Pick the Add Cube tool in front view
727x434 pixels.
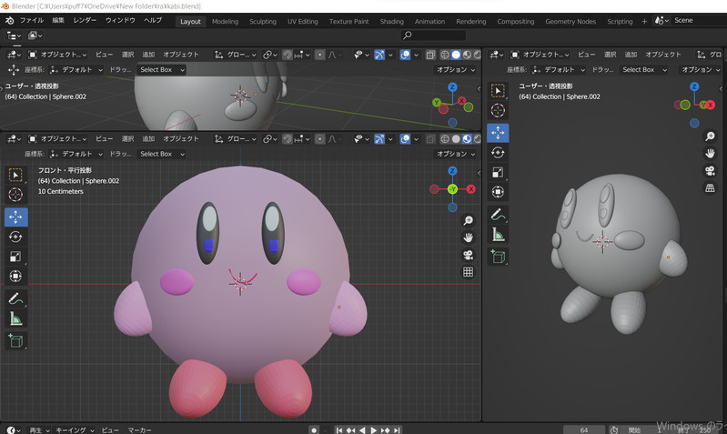pos(15,340)
